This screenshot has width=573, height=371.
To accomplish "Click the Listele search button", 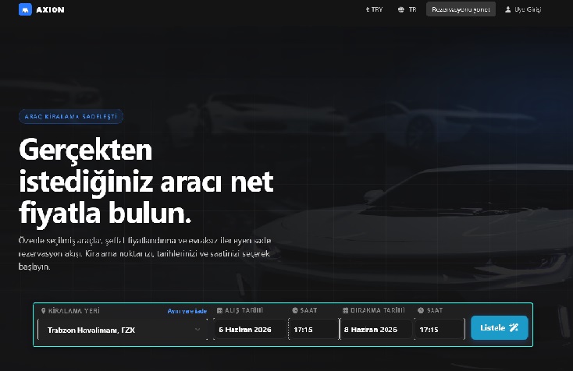I will (x=499, y=327).
